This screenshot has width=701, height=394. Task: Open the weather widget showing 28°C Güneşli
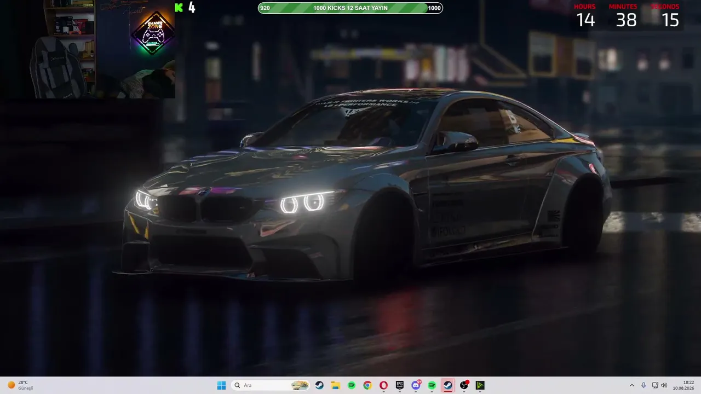(x=20, y=385)
